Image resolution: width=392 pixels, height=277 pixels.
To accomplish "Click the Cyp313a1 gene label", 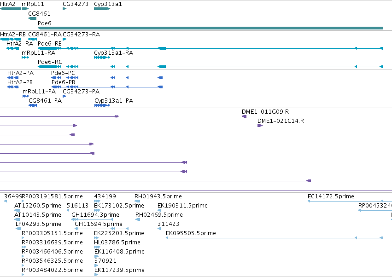I will 108,4.
